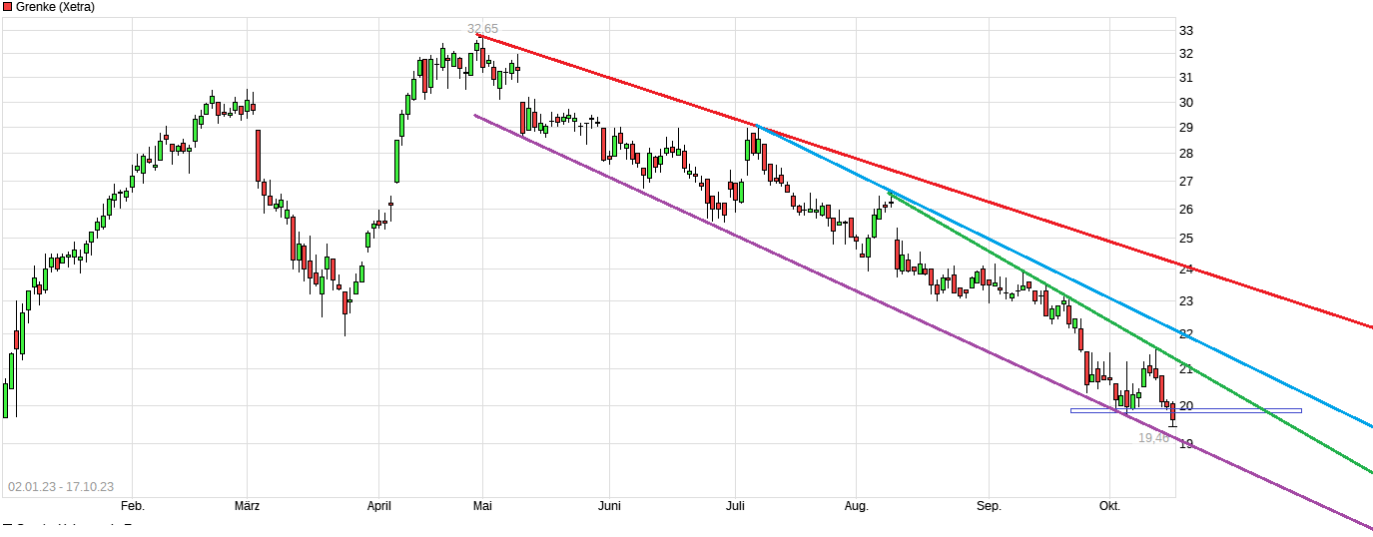This screenshot has width=1373, height=537.
Task: Select the April label on time axis
Action: 378,506
